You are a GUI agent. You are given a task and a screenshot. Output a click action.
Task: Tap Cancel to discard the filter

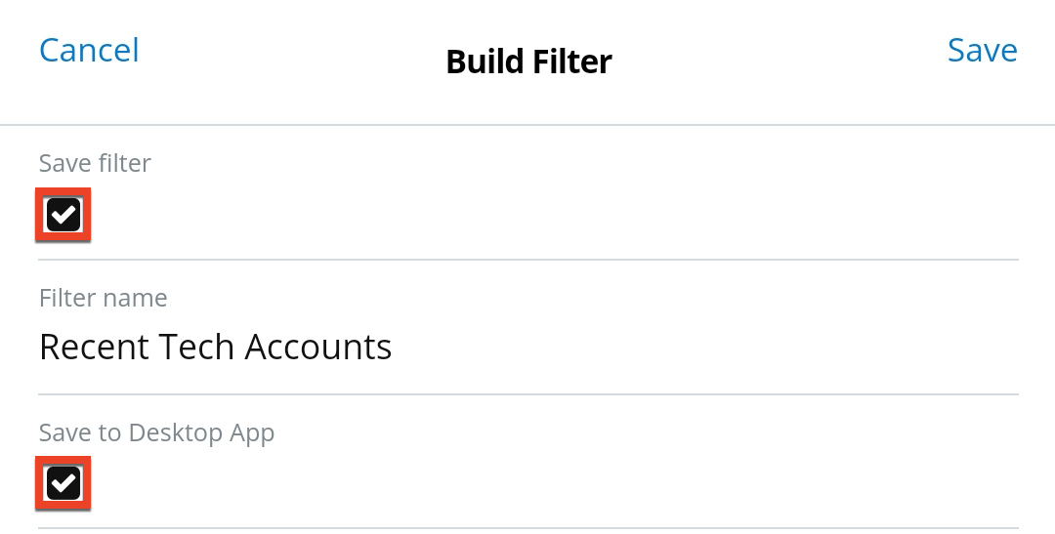coord(89,50)
